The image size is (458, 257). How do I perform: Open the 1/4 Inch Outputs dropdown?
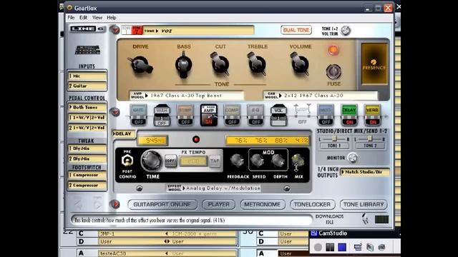tap(365, 172)
